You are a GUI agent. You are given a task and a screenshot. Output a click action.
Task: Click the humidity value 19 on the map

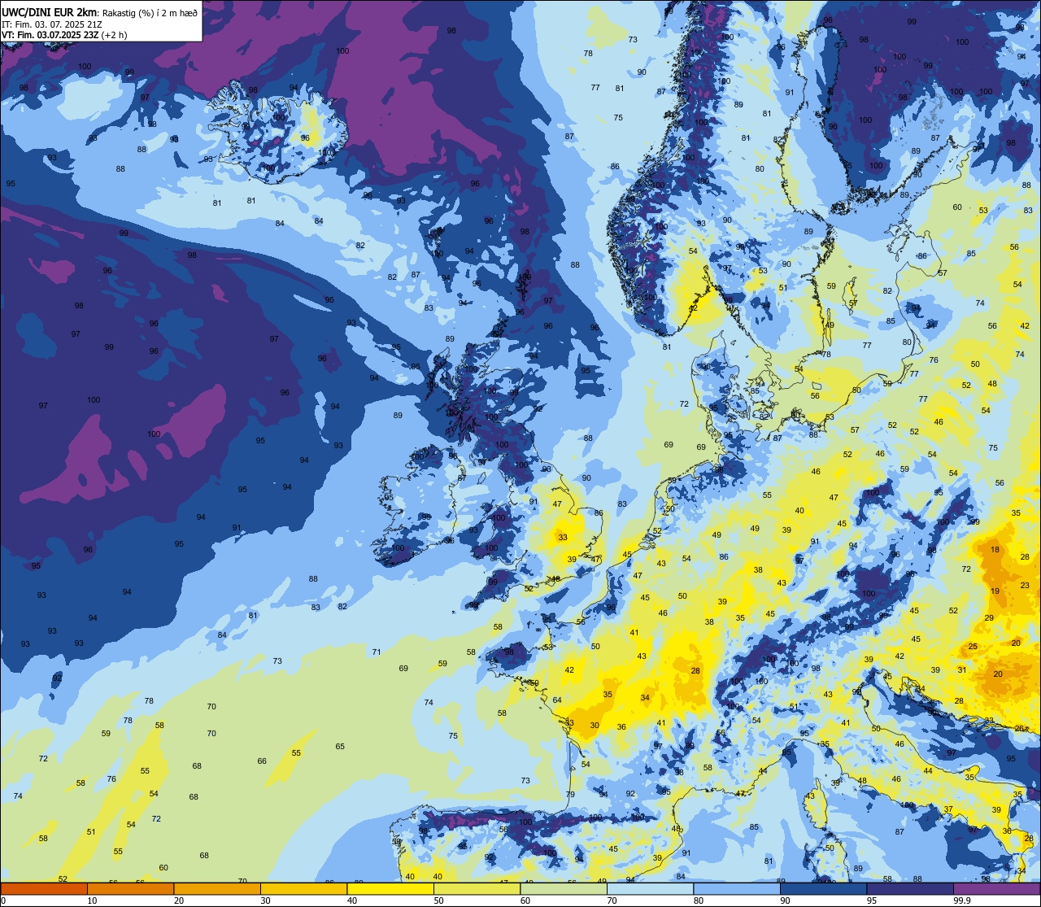tap(995, 591)
